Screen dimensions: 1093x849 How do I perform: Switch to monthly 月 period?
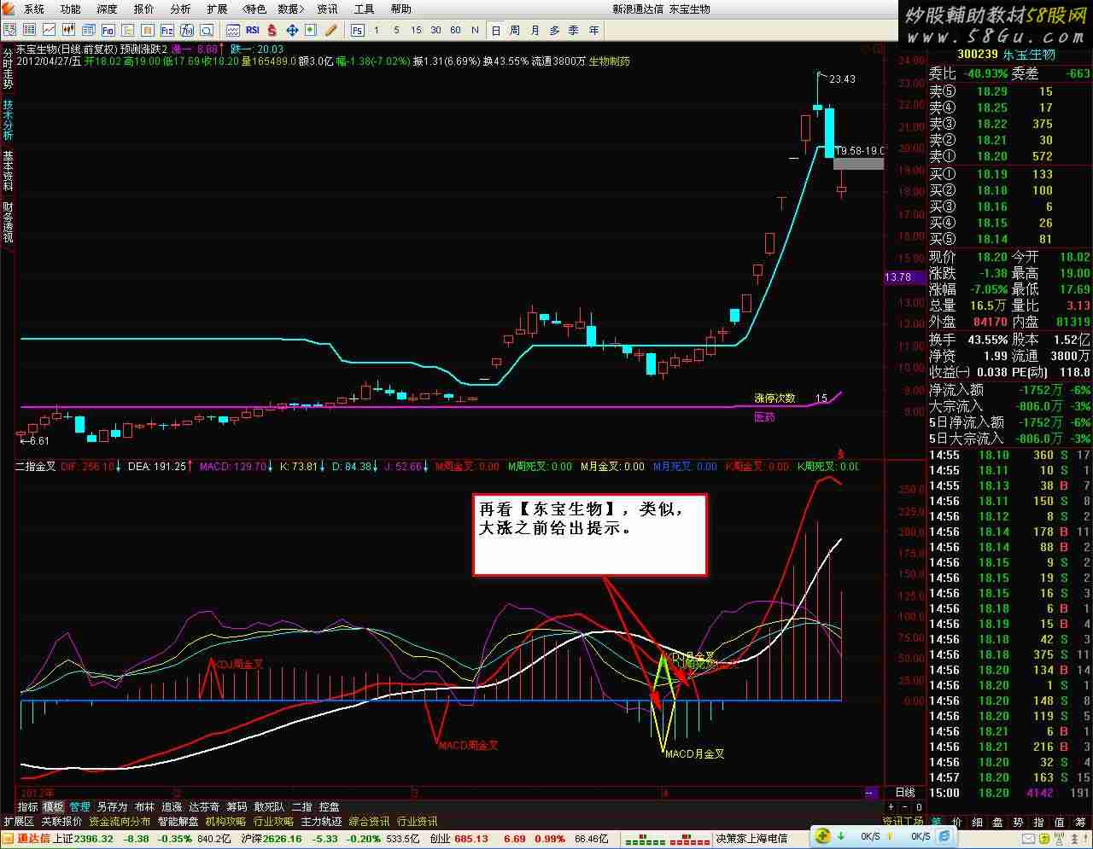click(x=535, y=30)
